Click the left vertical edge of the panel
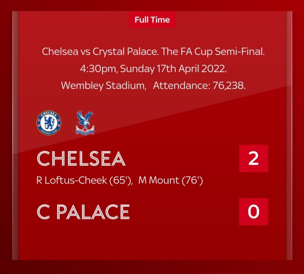304x274 pixels. pyautogui.click(x=15, y=135)
